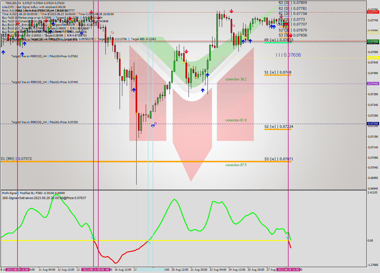This screenshot has width=380, height=273.
Task: Click the S3 (D) | 0.07656 label
Action: click(293, 35)
